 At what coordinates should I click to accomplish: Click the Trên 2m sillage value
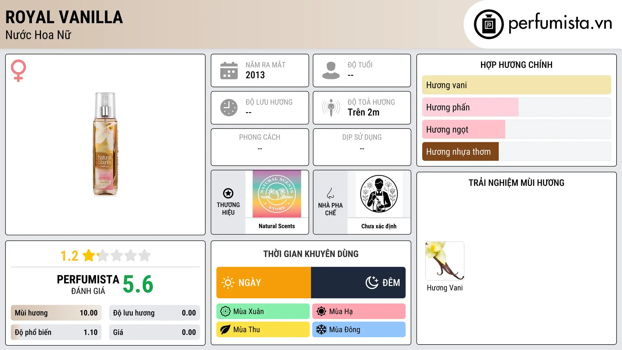pos(364,112)
